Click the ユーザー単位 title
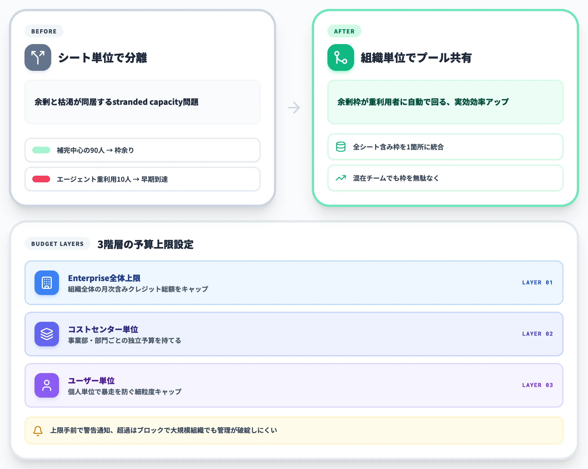 pyautogui.click(x=91, y=381)
